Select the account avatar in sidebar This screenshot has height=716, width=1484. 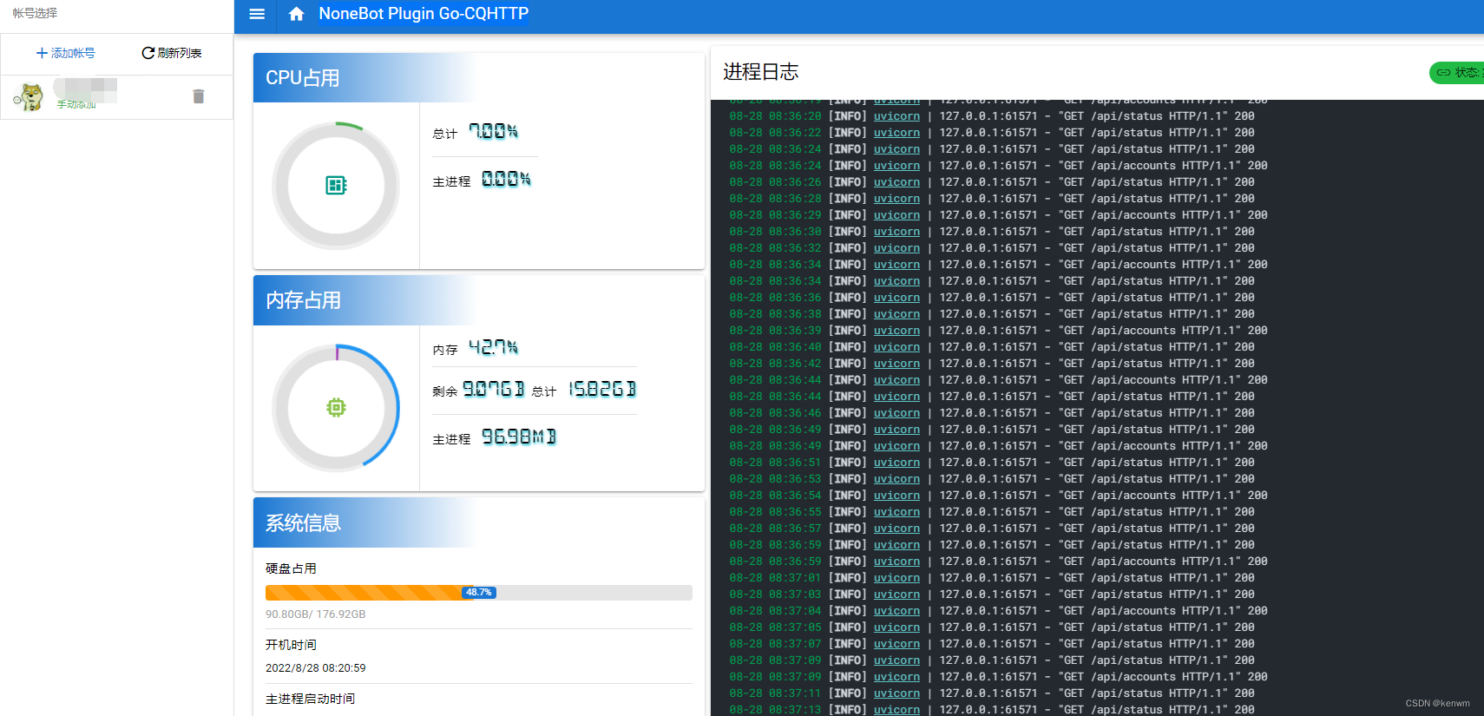30,96
